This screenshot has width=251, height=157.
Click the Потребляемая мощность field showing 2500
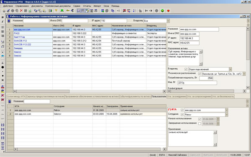[x=206, y=78]
